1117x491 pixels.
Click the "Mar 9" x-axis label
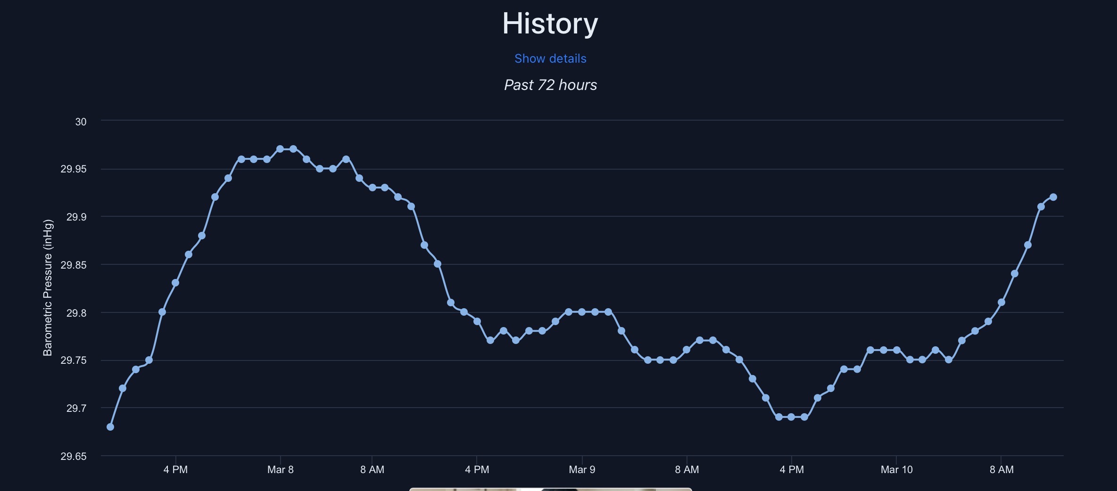[x=582, y=469]
